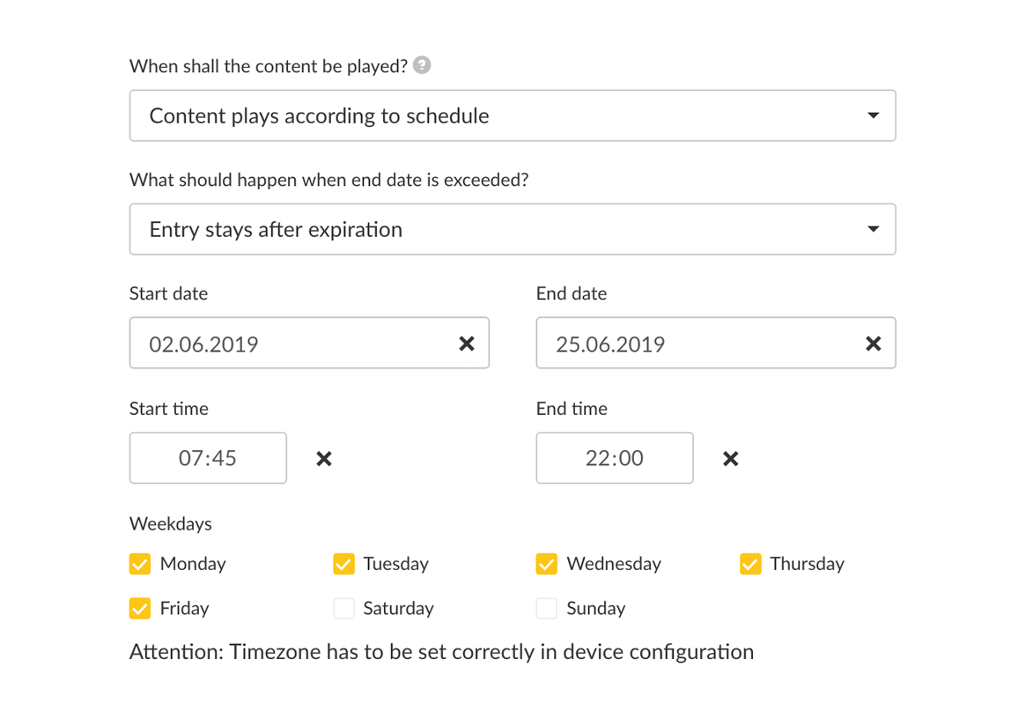
Task: Click the help question mark icon
Action: tap(422, 65)
